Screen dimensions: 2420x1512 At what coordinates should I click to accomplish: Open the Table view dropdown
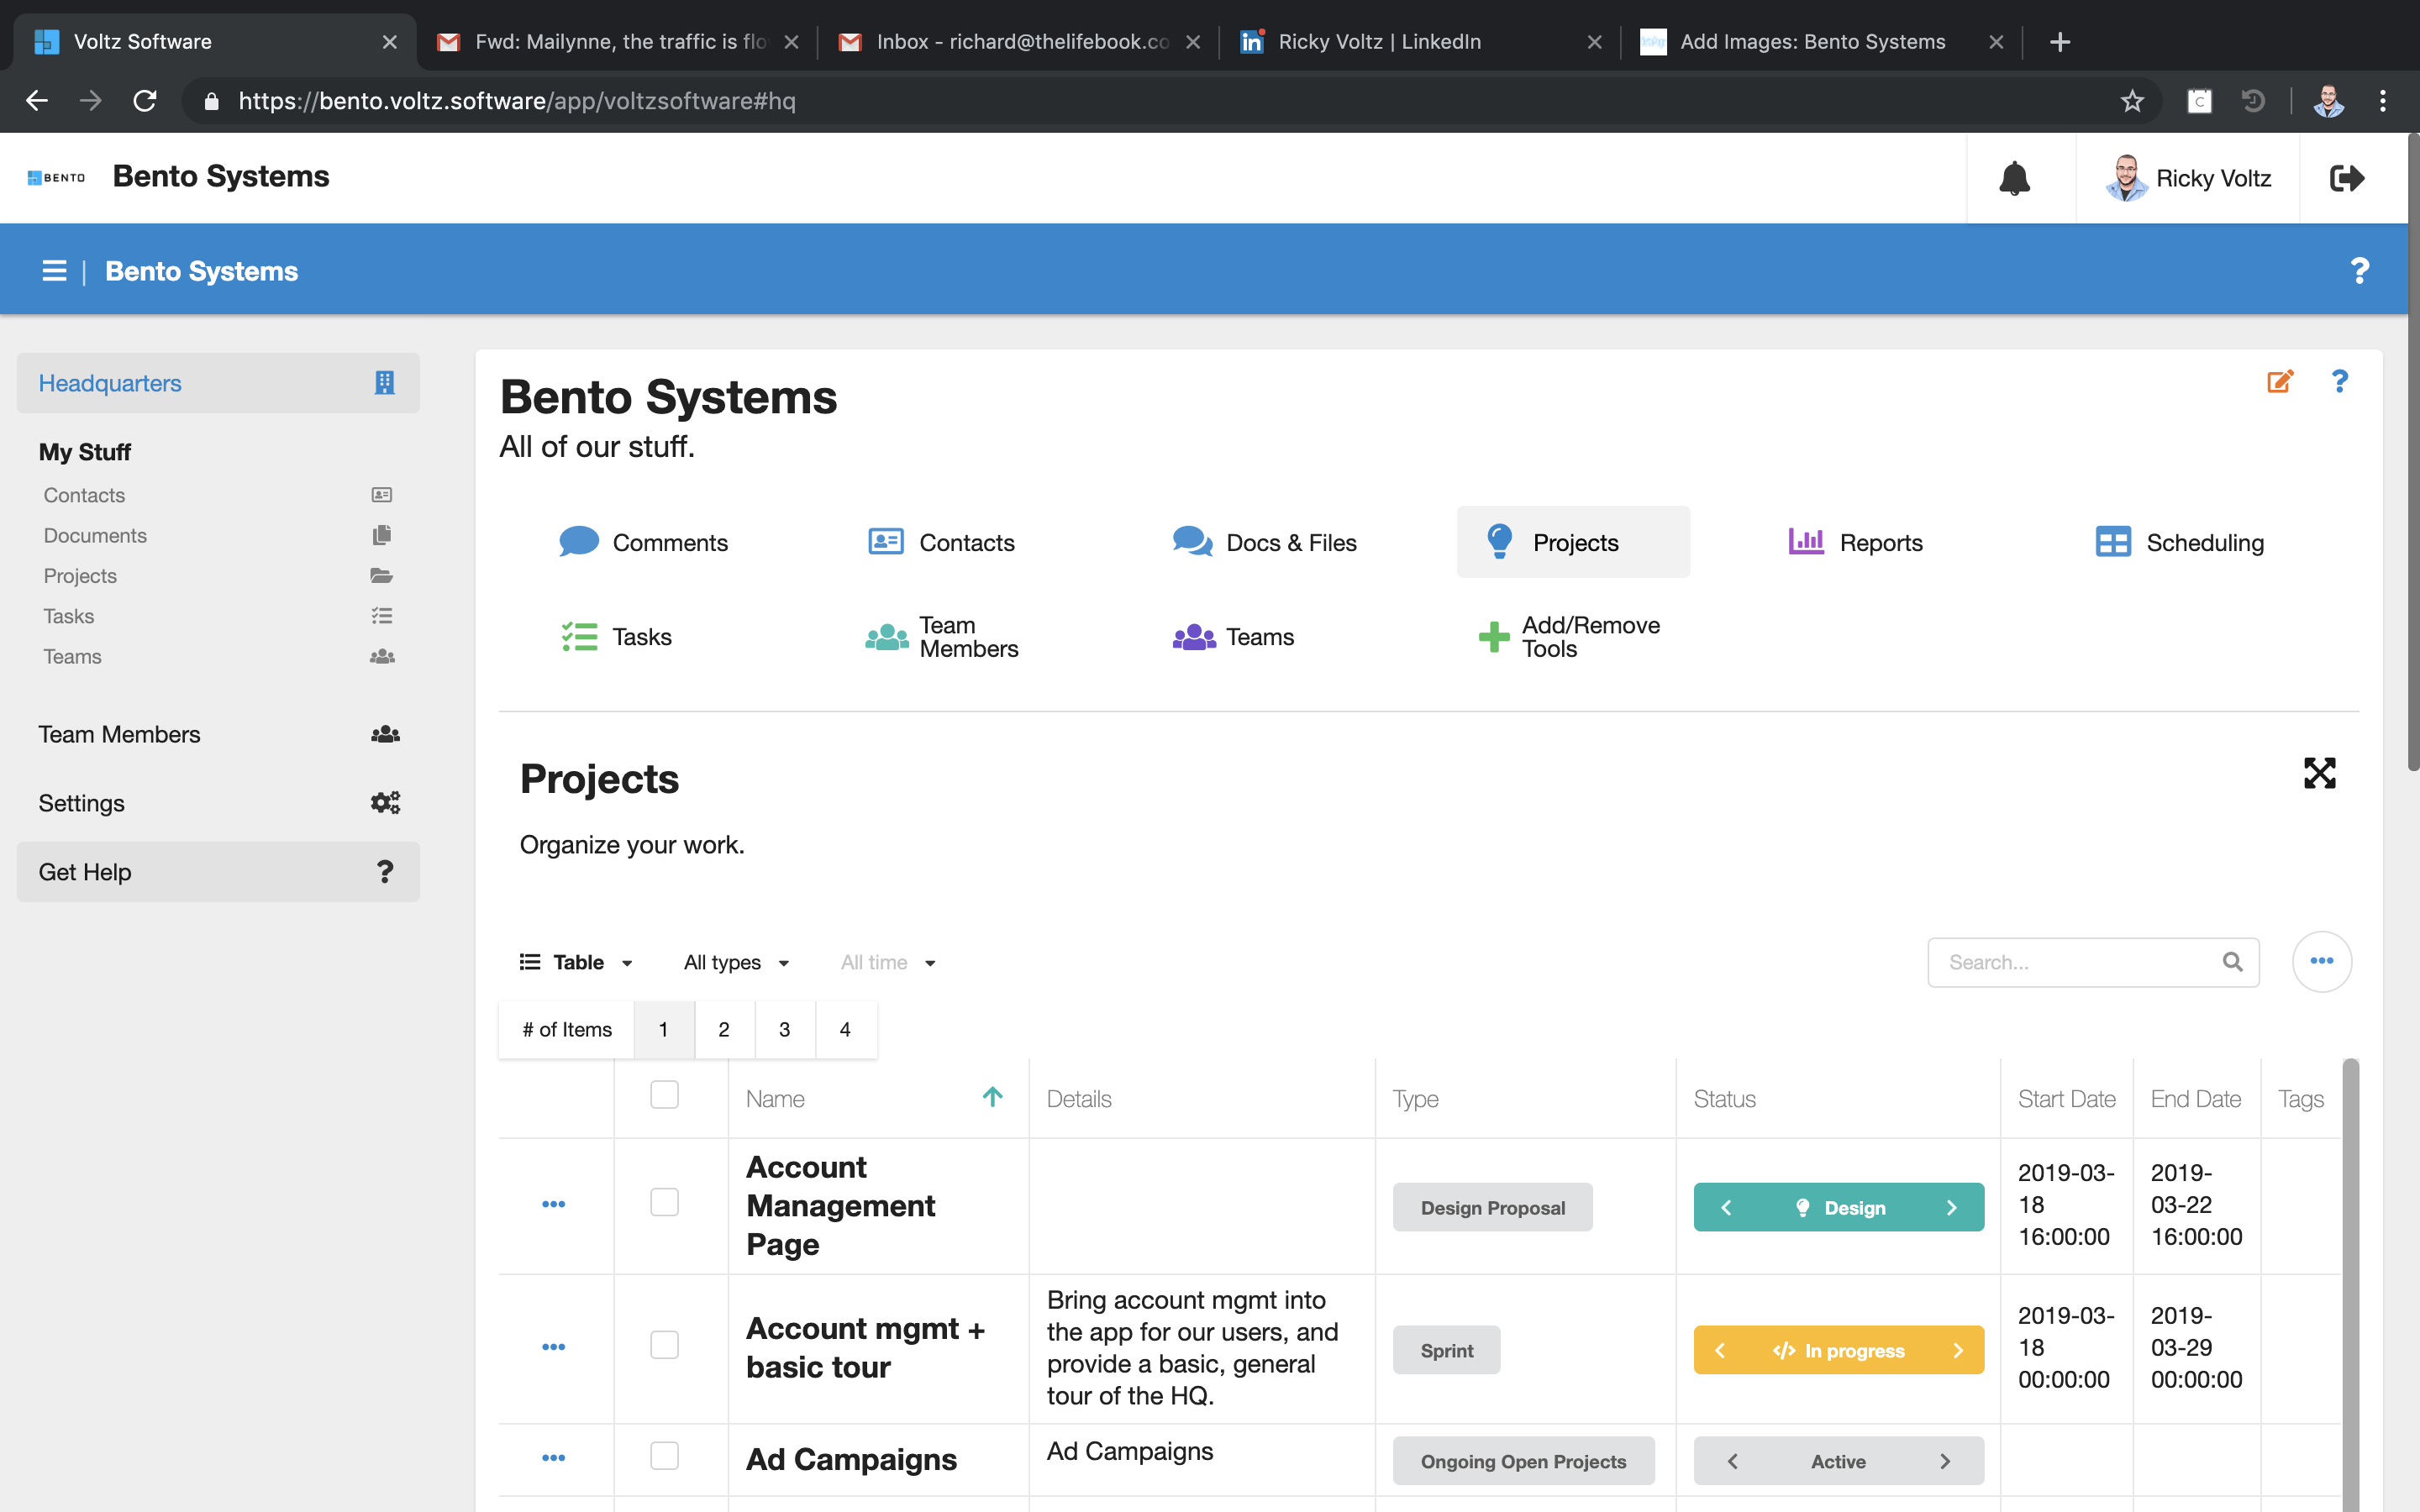point(577,962)
